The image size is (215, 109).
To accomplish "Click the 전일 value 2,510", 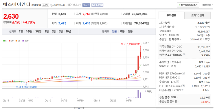I will (x=62, y=14).
